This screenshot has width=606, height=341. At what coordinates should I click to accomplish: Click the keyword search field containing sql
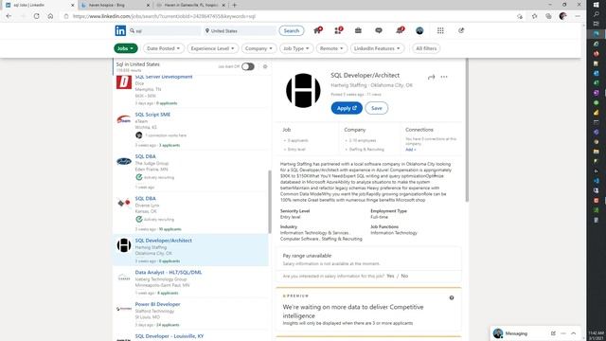pyautogui.click(x=166, y=30)
